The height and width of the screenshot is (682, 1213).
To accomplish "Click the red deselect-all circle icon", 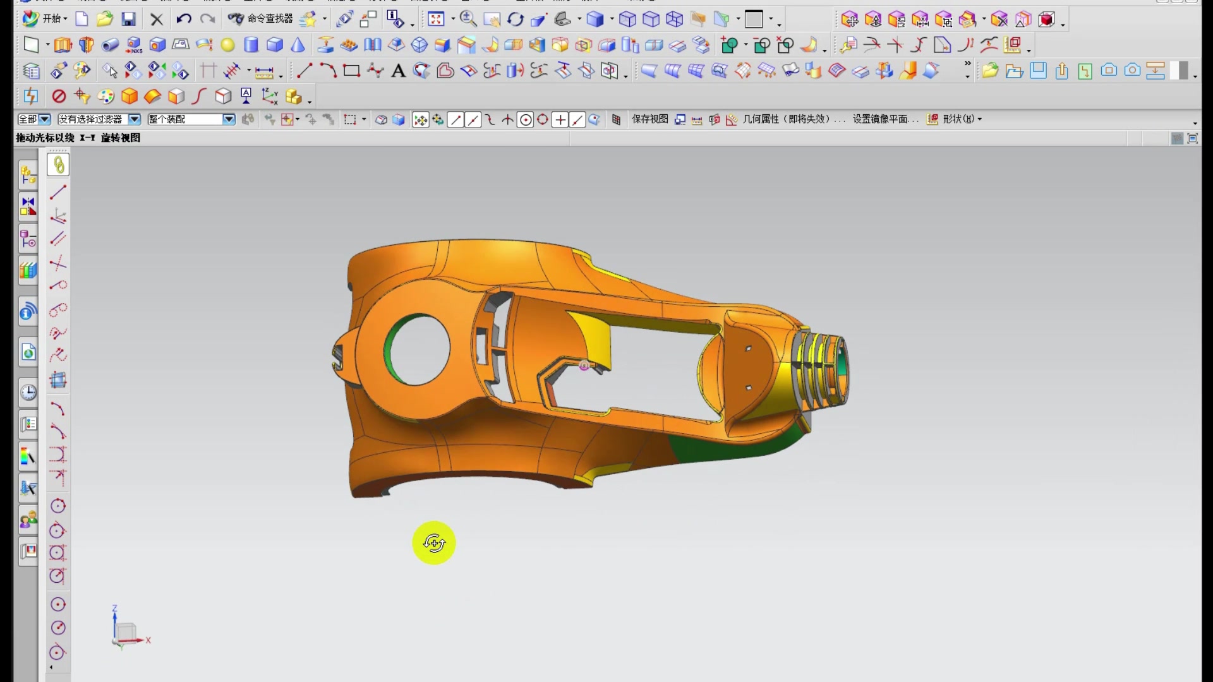I will (x=59, y=96).
